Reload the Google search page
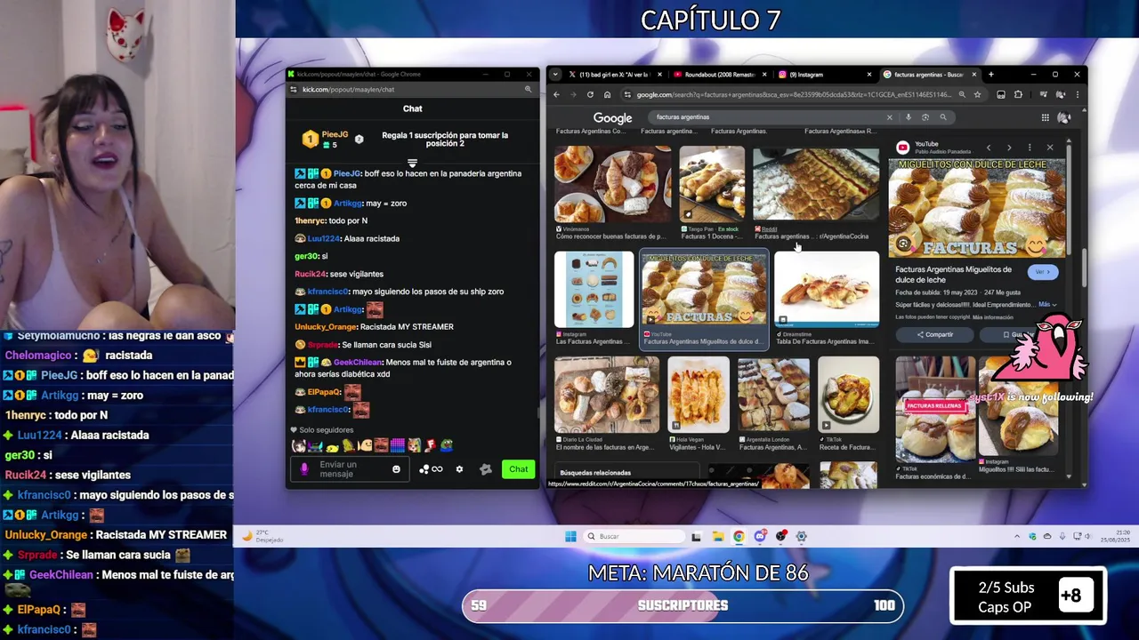This screenshot has width=1139, height=640. 590,95
